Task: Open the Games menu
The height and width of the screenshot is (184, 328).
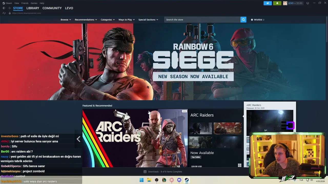Action: point(34,3)
